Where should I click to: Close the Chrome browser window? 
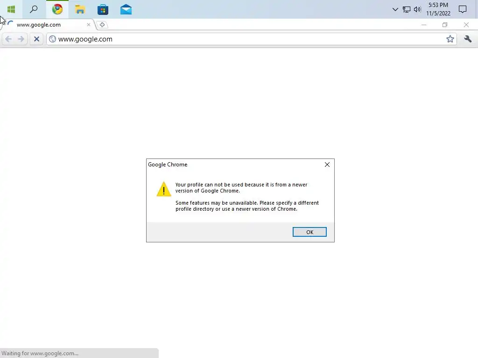pos(466,25)
